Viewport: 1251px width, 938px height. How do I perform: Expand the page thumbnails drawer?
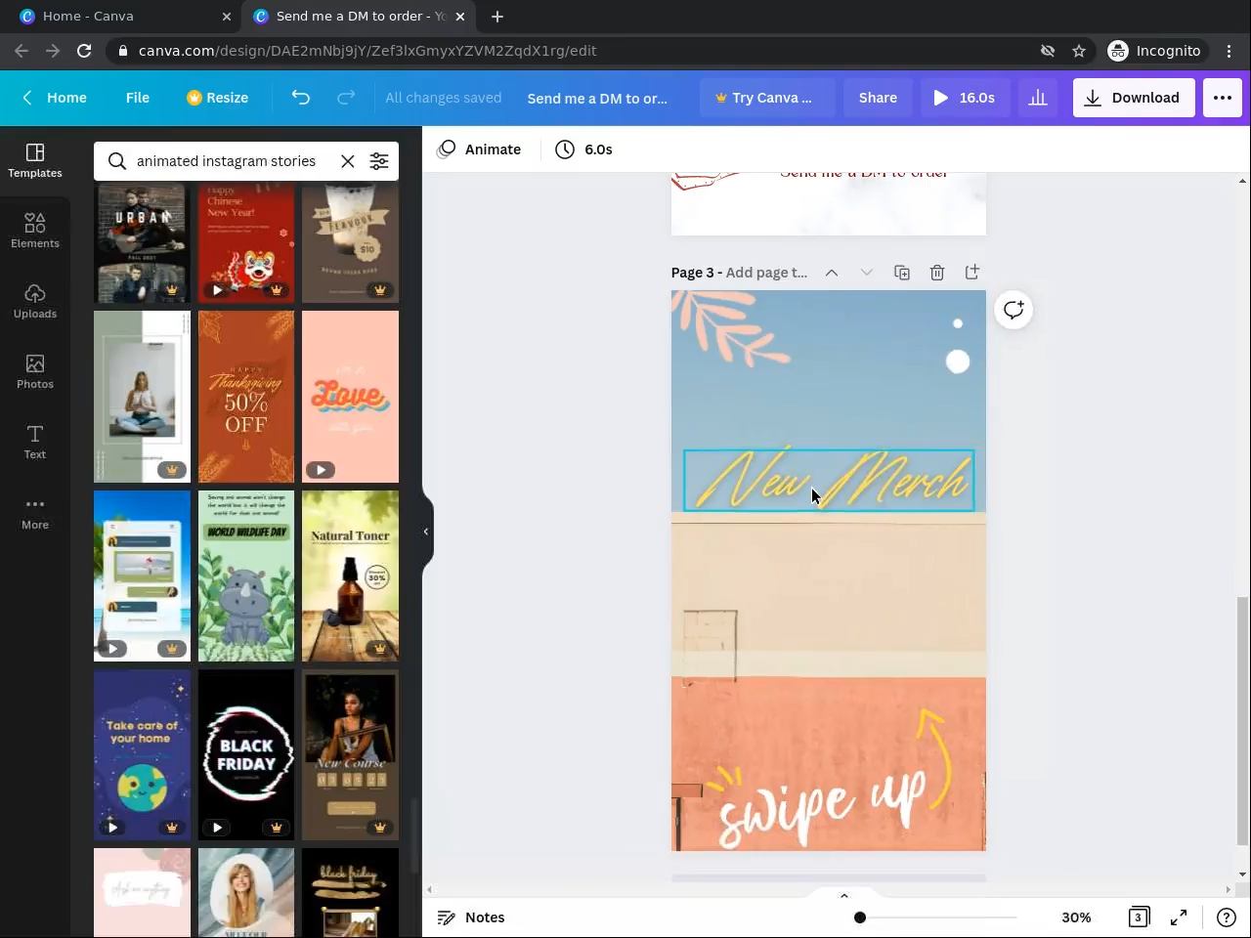(843, 895)
